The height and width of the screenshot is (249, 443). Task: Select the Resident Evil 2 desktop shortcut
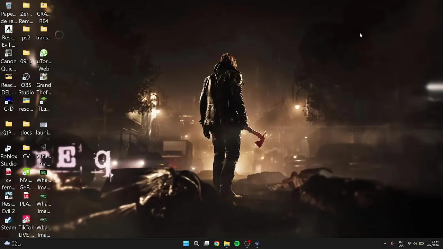point(9,203)
